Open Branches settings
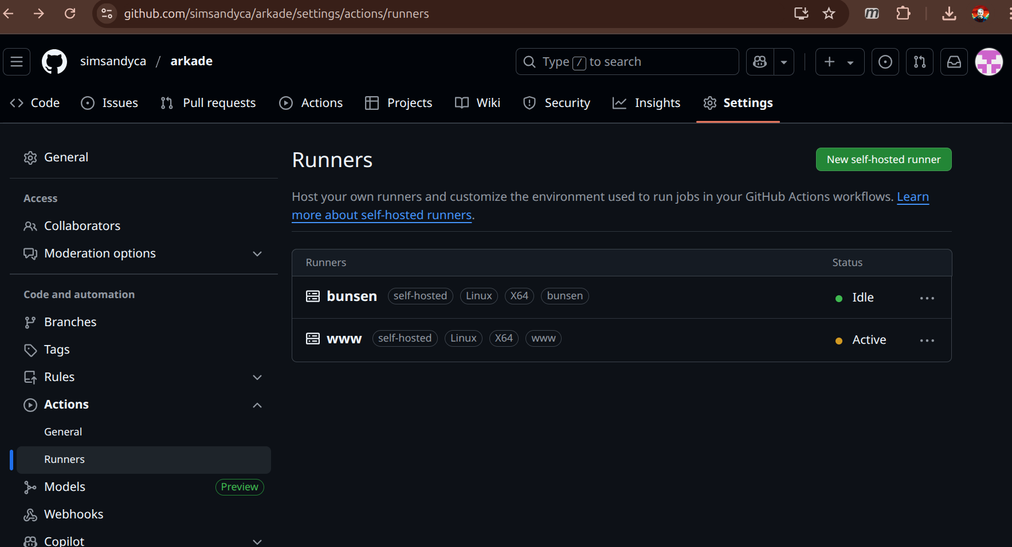1012x547 pixels. pyautogui.click(x=144, y=322)
